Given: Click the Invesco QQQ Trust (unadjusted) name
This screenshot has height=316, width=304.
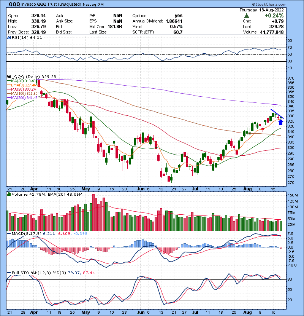Looking at the screenshot, I should coord(51,5).
